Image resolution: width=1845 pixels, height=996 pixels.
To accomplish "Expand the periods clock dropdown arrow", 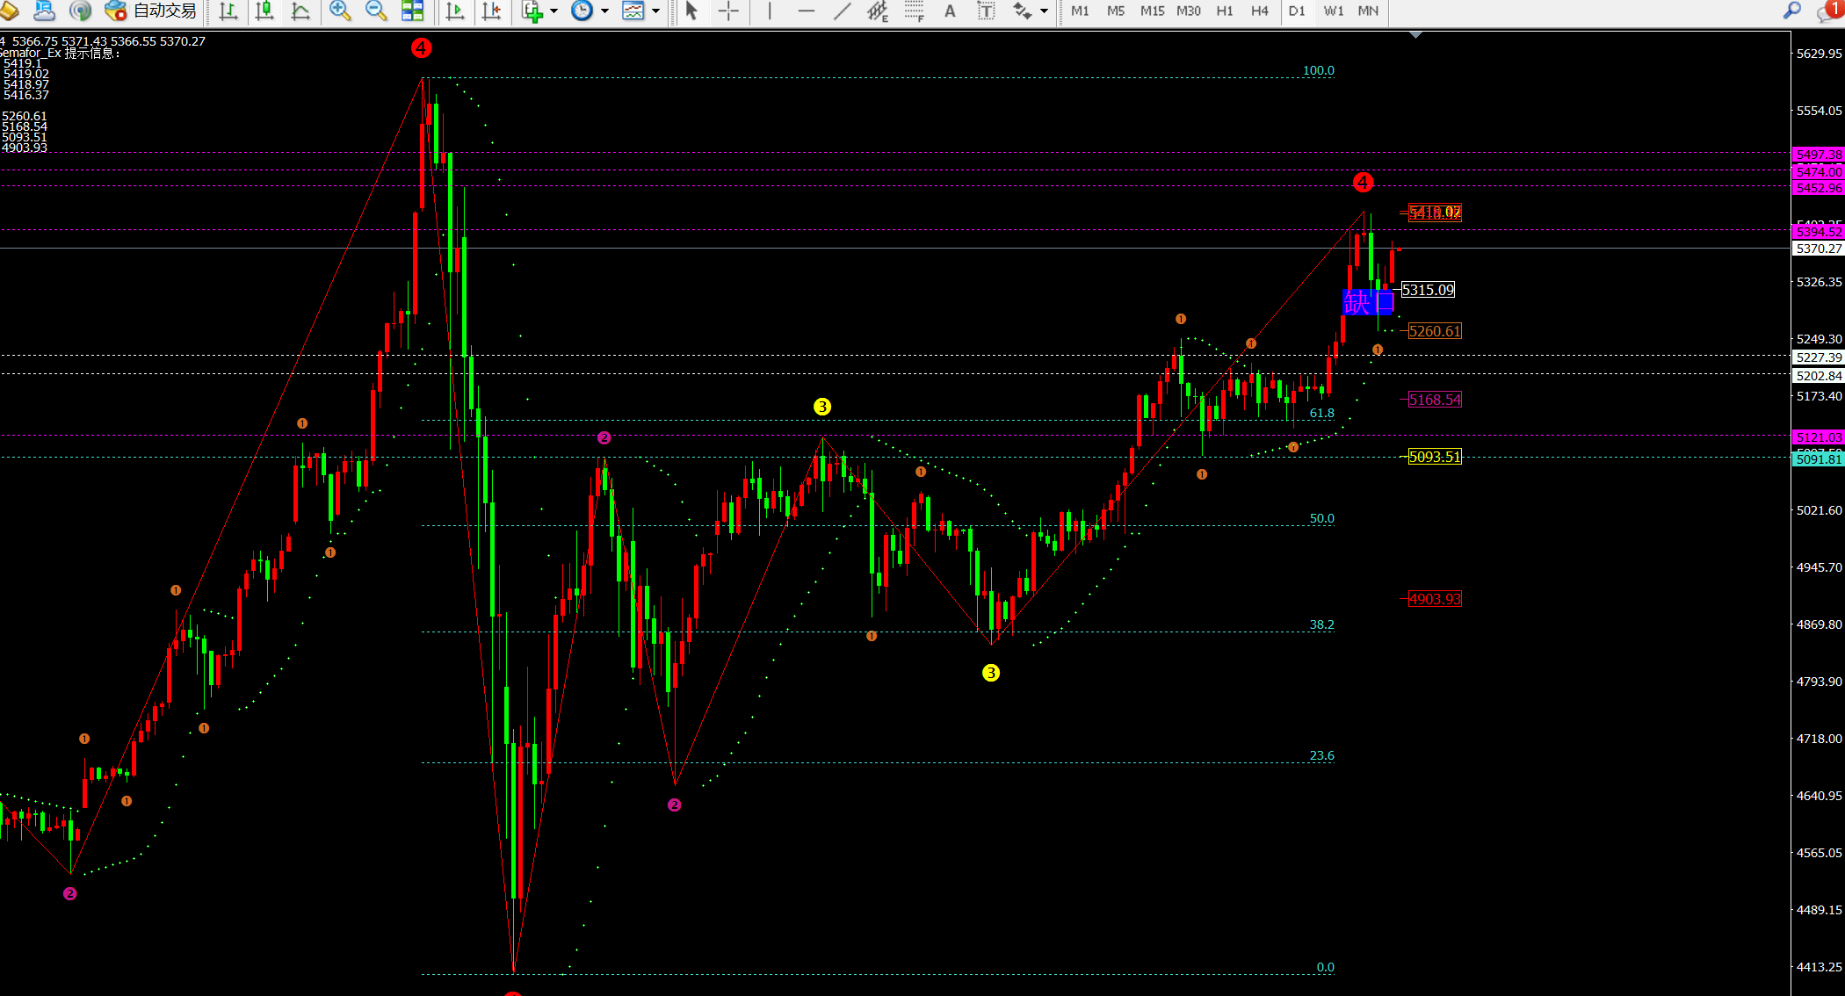I will (604, 11).
